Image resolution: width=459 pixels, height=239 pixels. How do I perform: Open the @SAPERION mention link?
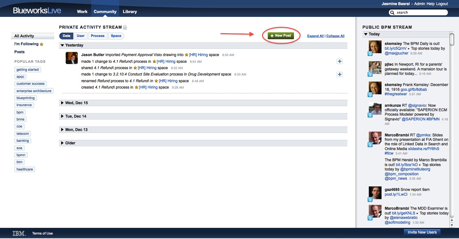click(413, 119)
